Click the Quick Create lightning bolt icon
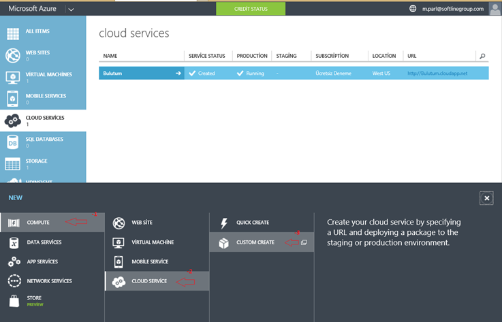The width and height of the screenshot is (502, 322). coord(224,223)
